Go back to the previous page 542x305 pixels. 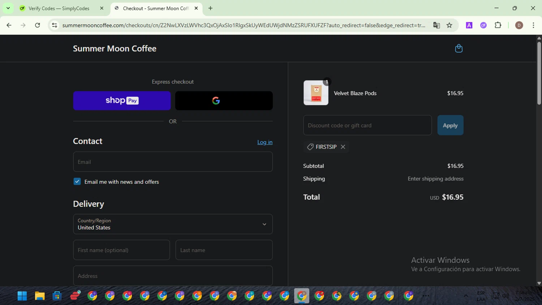point(9,25)
